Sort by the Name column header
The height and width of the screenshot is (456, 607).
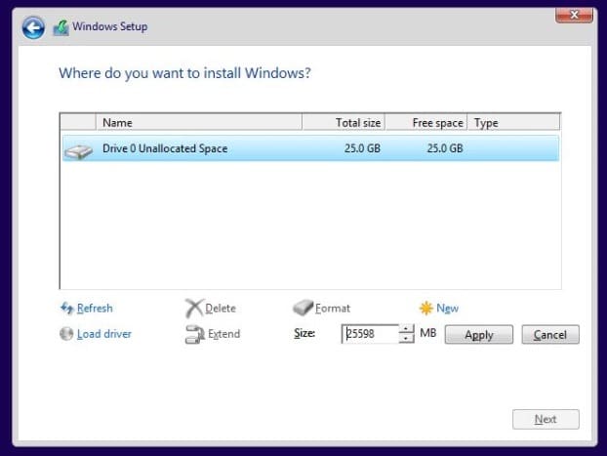coord(198,123)
